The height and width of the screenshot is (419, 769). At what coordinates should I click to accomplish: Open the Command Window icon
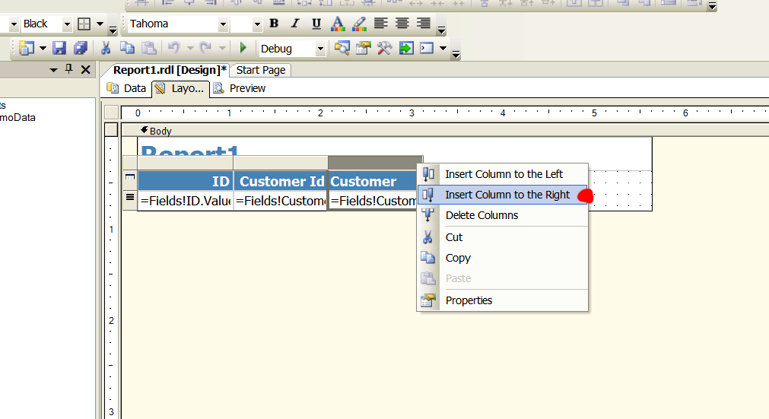pos(427,48)
